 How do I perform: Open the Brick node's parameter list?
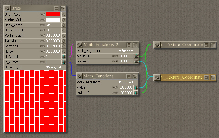56,9
